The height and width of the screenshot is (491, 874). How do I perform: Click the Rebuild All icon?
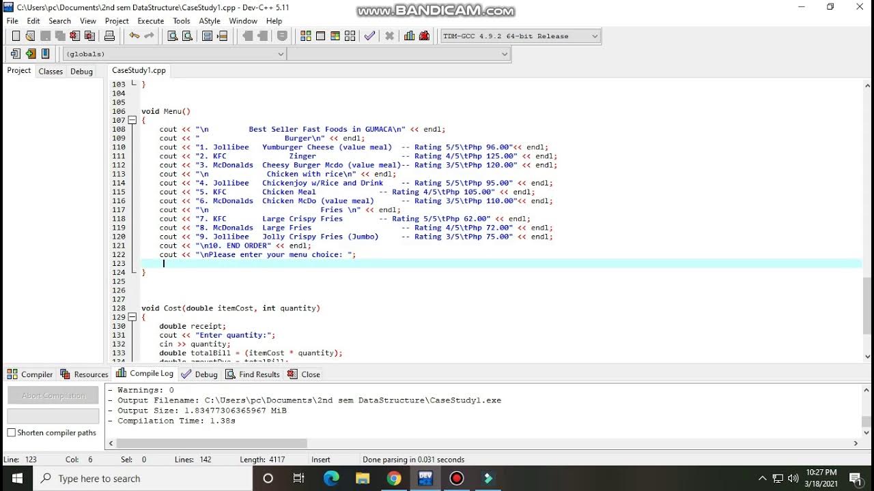tap(350, 36)
